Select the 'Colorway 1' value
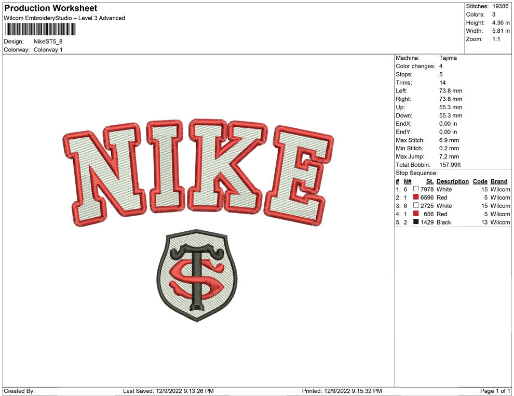The image size is (514, 396). pos(48,50)
